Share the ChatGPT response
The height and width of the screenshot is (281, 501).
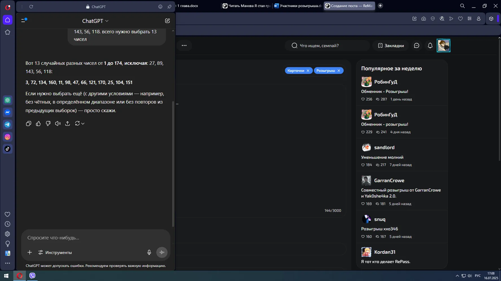point(68,124)
